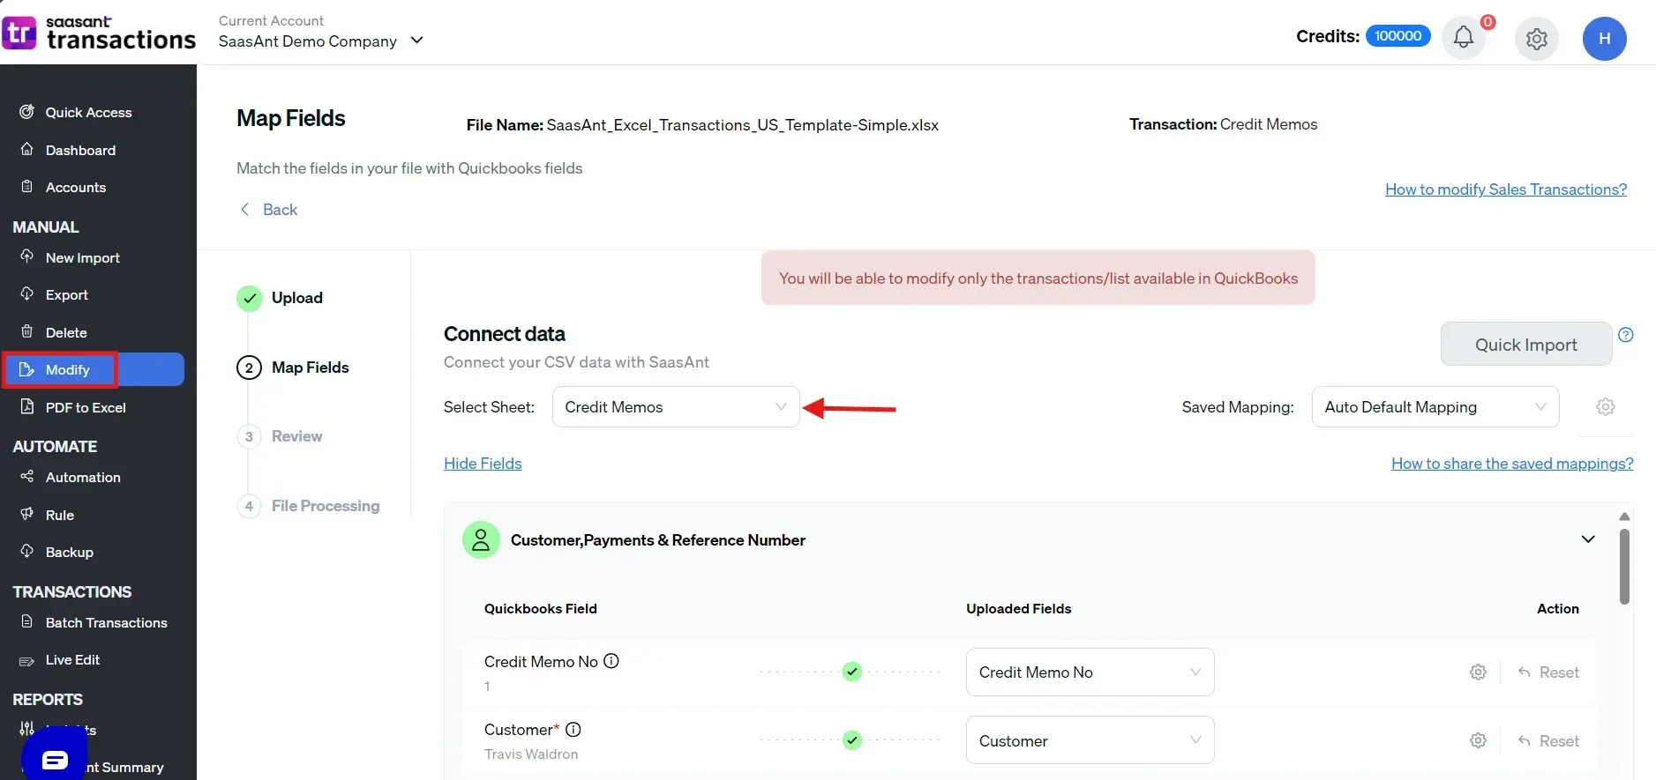Click the sample value Travis Waldron
The width and height of the screenshot is (1656, 780).
(531, 754)
